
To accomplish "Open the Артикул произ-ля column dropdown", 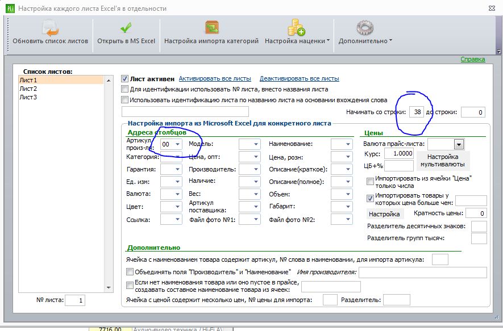I will pos(177,144).
